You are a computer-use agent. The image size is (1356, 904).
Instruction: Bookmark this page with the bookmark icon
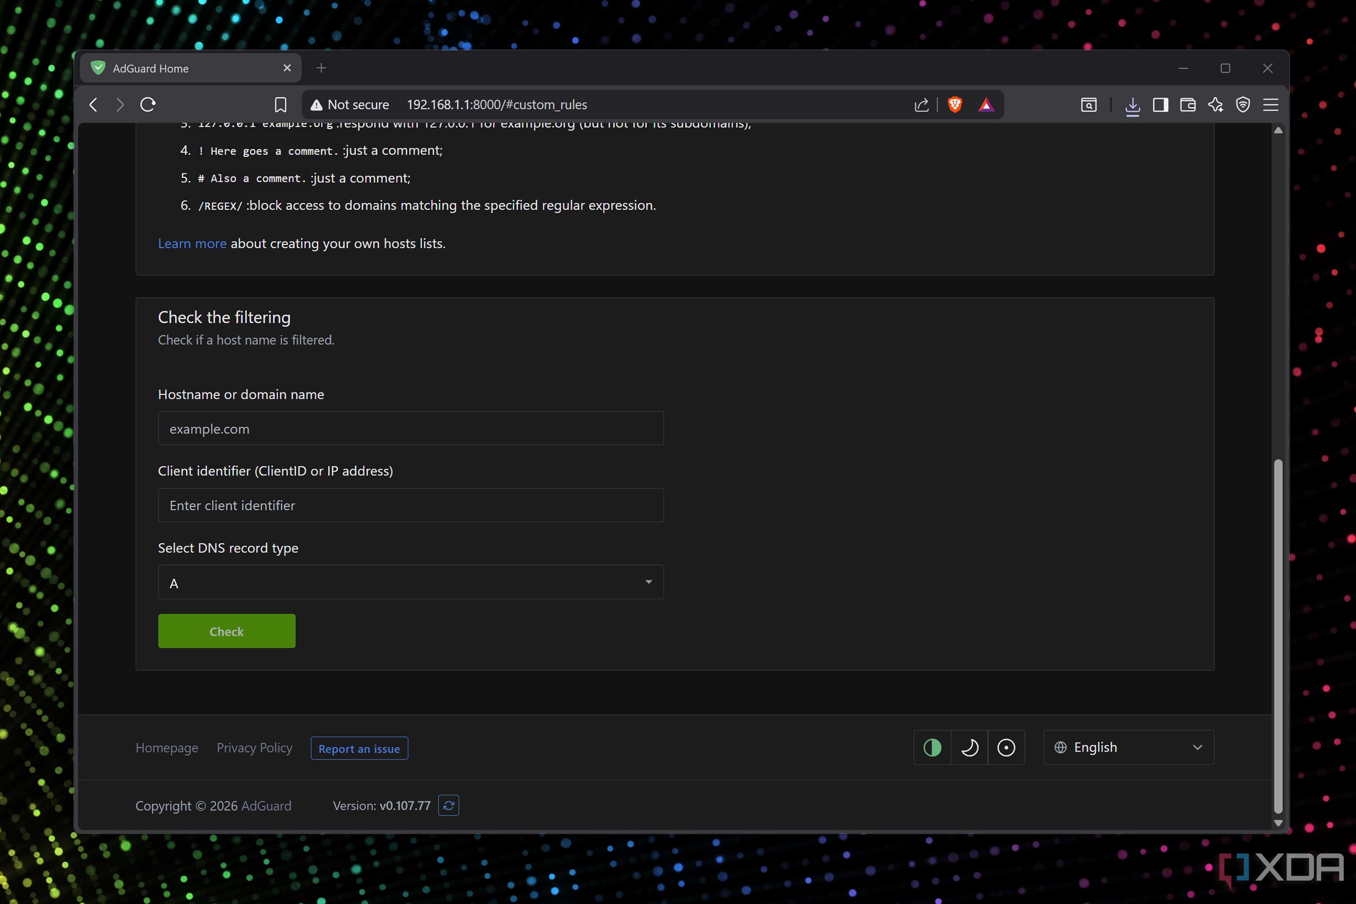[280, 104]
